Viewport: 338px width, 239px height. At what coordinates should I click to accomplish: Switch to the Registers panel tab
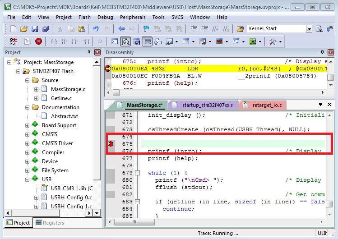tap(51, 223)
